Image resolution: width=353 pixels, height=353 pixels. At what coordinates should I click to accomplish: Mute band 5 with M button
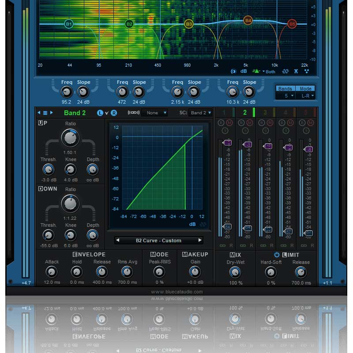310,123
